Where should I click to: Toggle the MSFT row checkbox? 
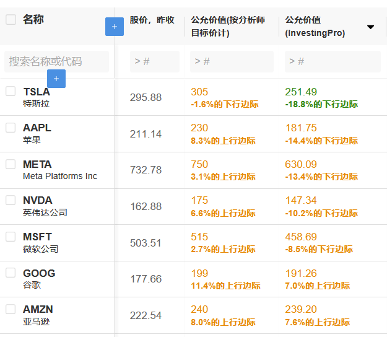(x=11, y=237)
